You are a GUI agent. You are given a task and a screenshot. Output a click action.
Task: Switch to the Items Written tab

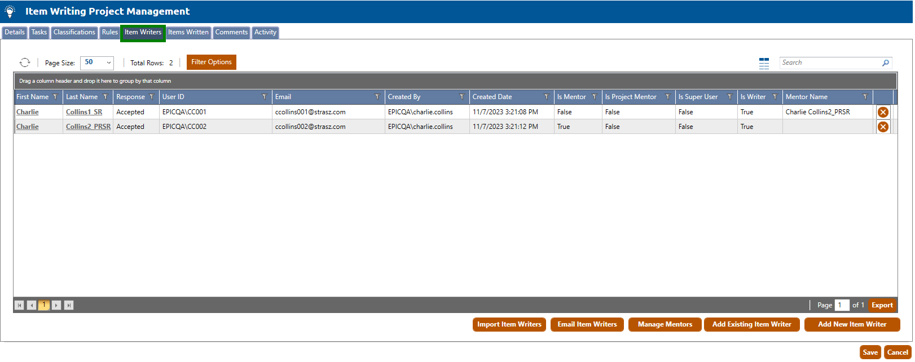(188, 32)
